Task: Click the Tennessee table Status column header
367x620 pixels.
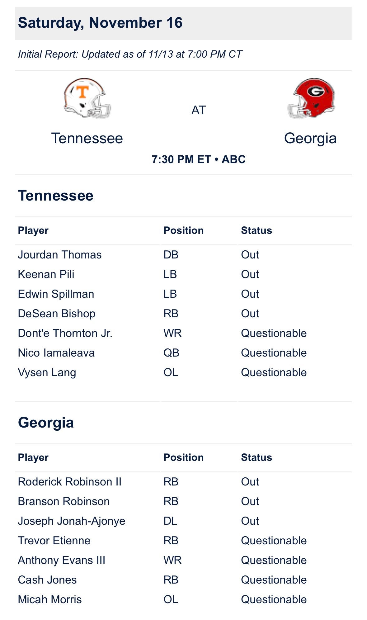Action: click(x=256, y=230)
